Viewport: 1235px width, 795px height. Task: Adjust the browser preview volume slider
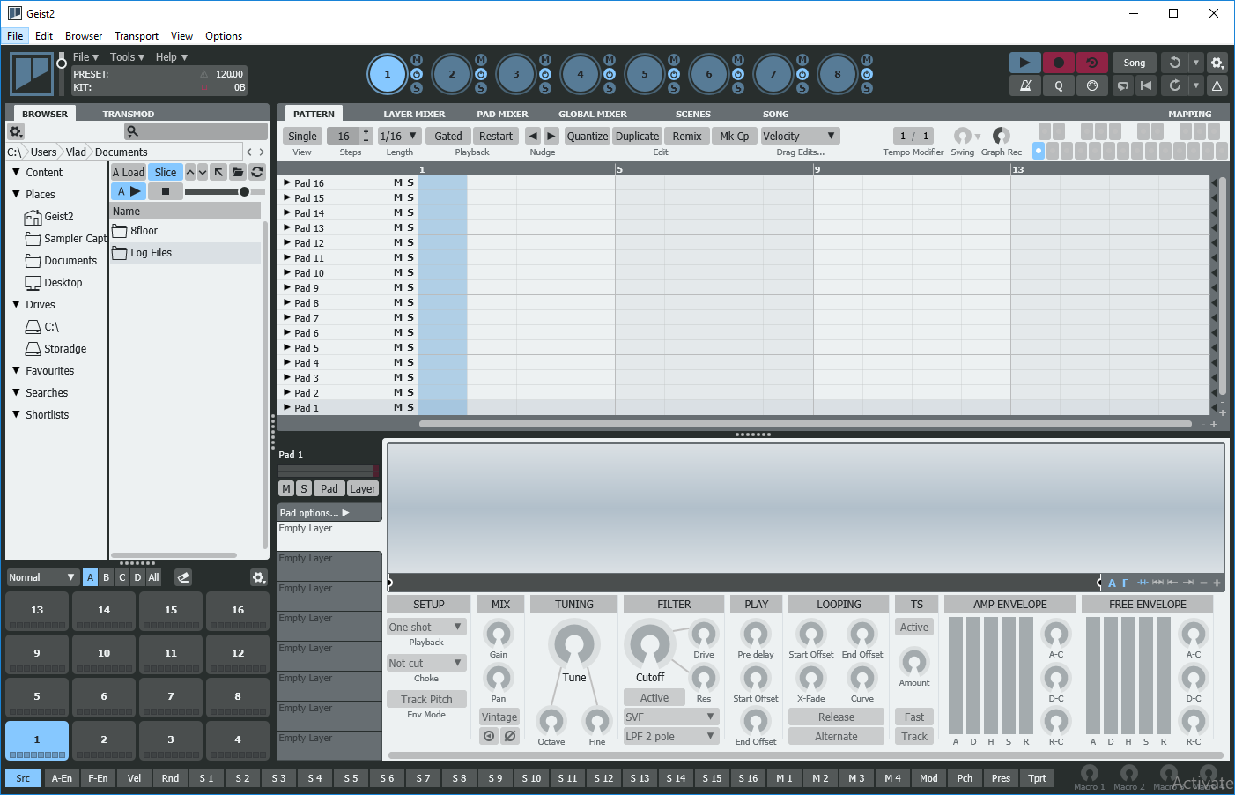point(244,191)
